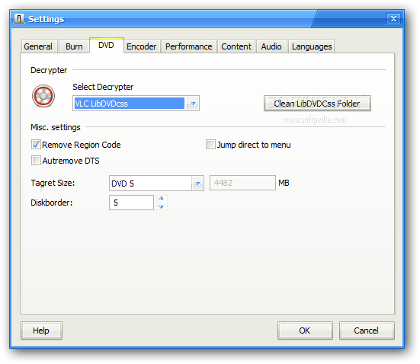This screenshot has height=364, width=420.
Task: Enable the Autremove DTS checkbox
Action: point(36,161)
